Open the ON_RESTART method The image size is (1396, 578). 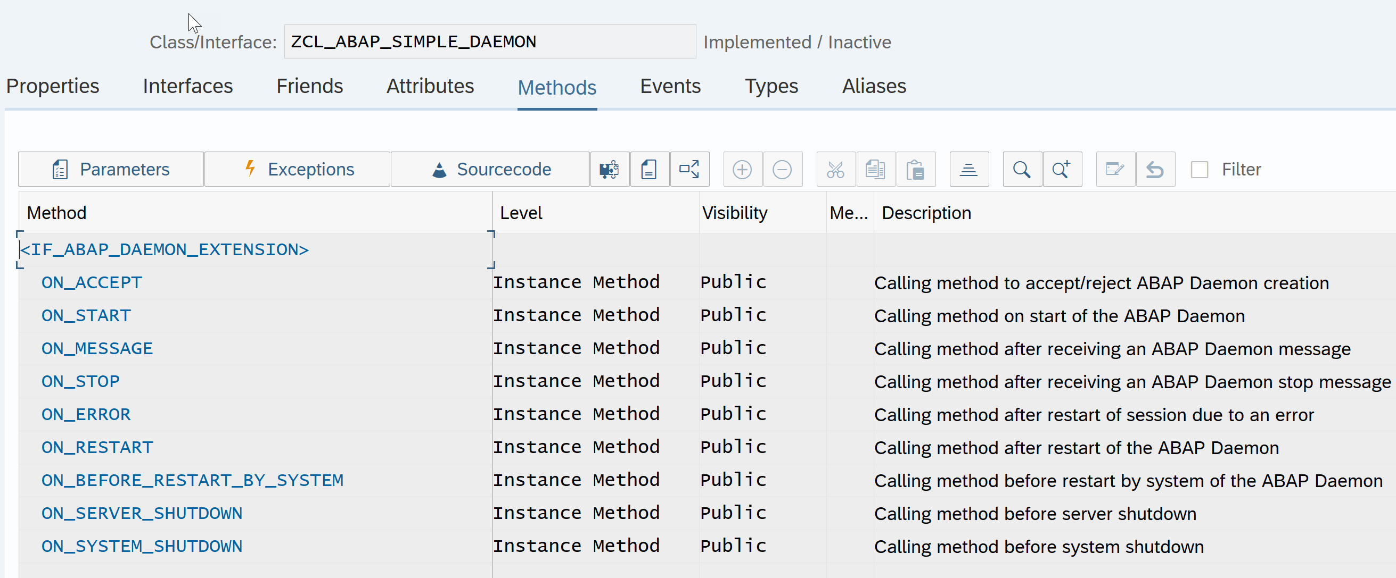(x=97, y=448)
